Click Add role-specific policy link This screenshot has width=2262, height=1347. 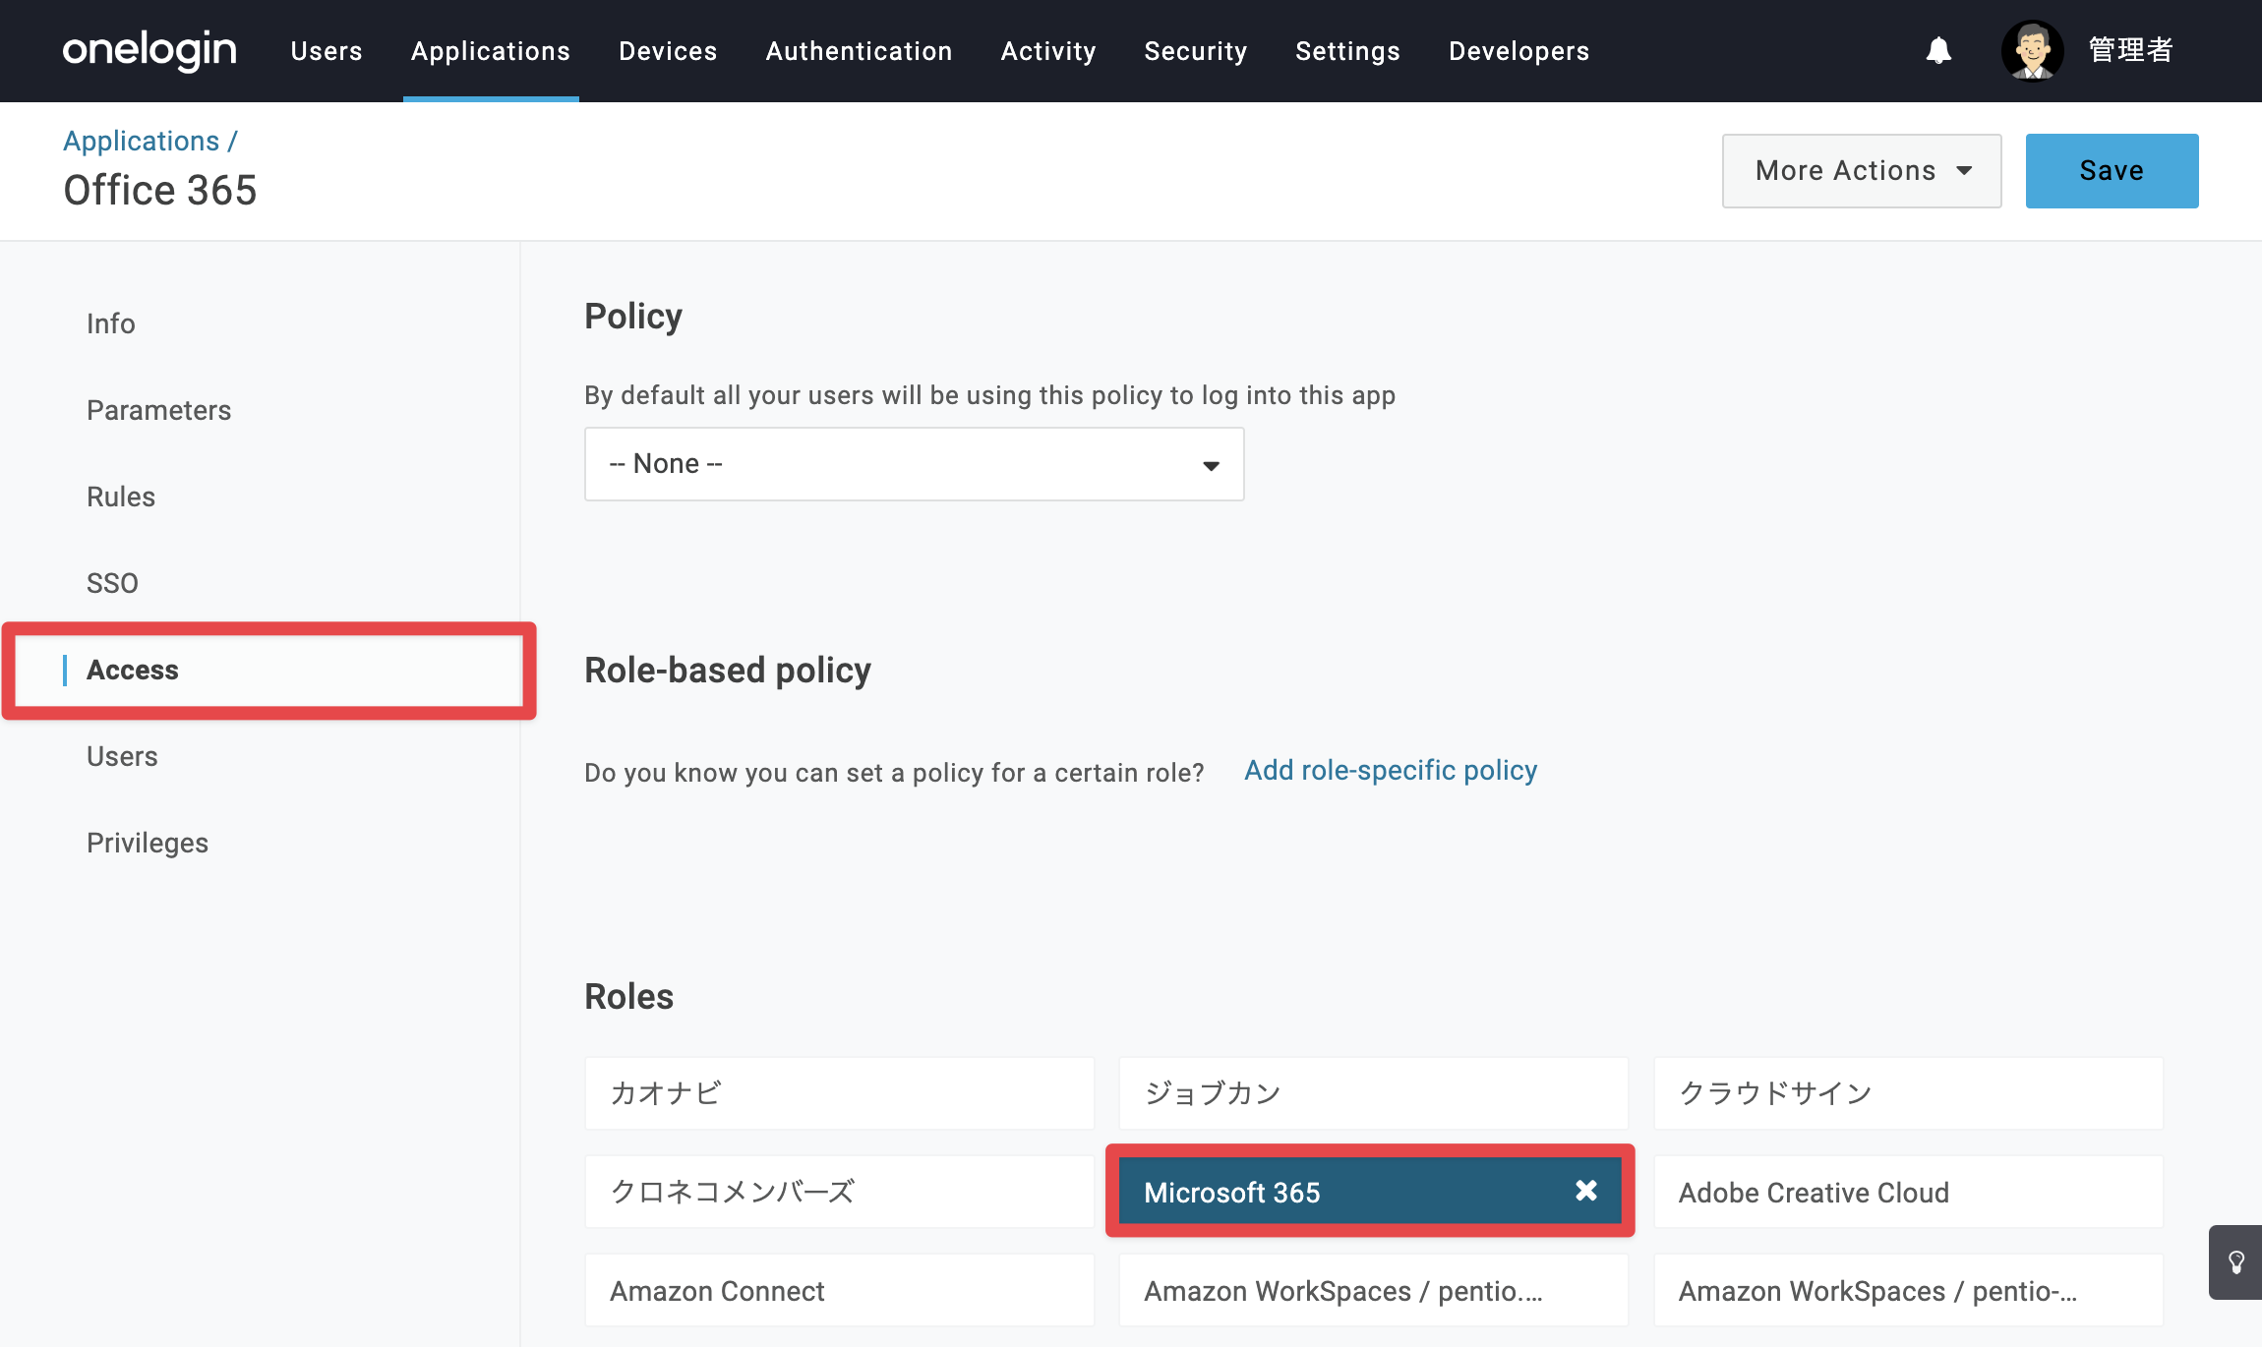1391,770
